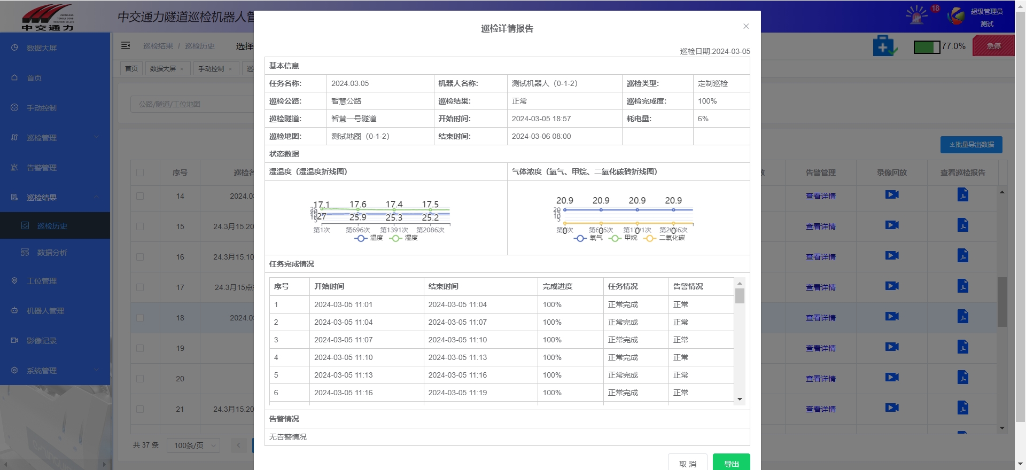Open 告警管理 in sidebar
Image resolution: width=1026 pixels, height=470 pixels.
click(55, 167)
